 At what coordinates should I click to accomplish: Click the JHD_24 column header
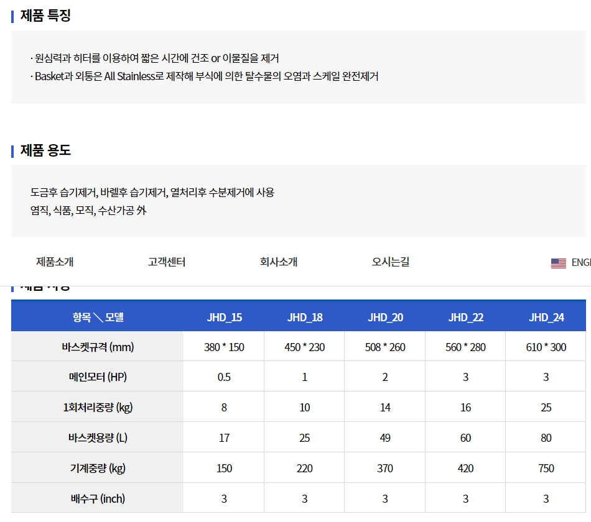(x=546, y=318)
